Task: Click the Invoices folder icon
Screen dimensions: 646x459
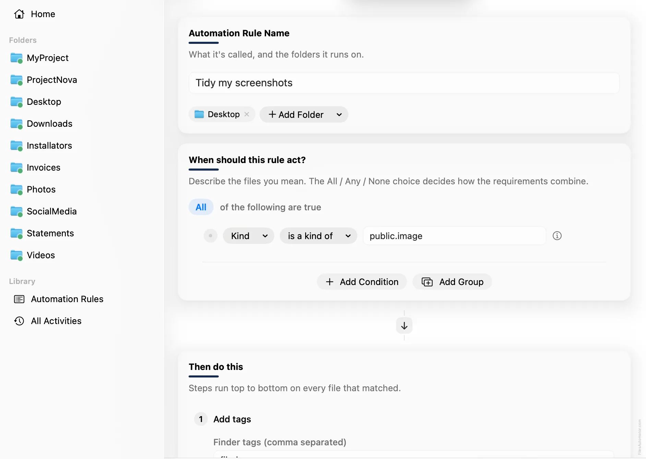Action: (x=16, y=168)
